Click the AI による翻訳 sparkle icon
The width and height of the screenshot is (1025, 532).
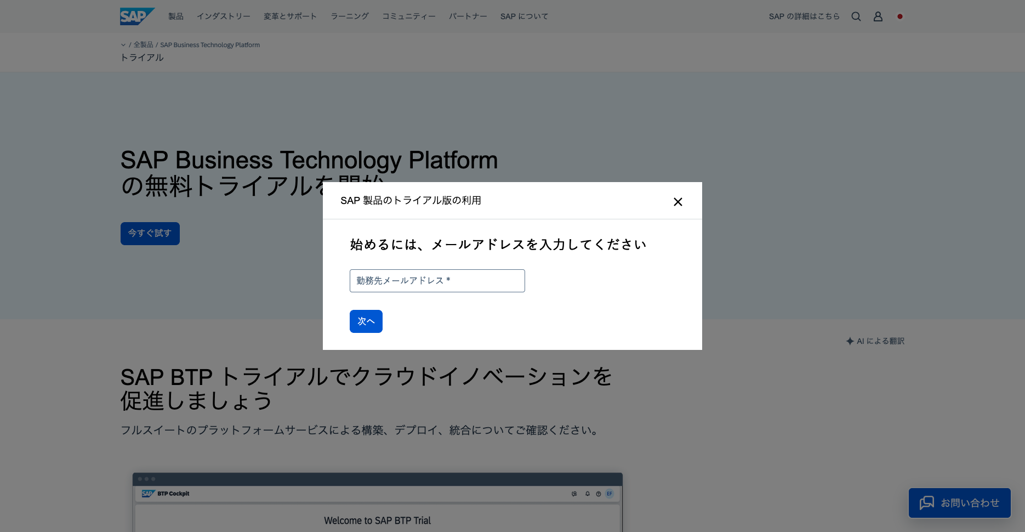[850, 341]
